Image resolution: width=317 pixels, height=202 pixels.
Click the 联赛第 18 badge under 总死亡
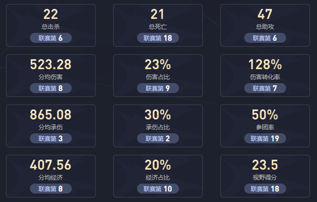[x=158, y=38]
